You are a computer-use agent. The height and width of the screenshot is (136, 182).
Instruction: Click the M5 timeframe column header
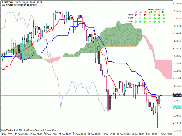pos(141,12)
